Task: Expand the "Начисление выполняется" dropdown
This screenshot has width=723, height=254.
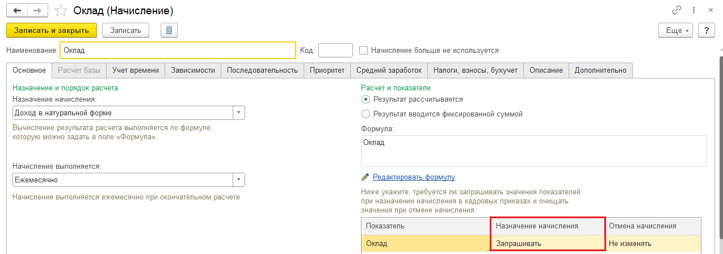Action: 239,180
